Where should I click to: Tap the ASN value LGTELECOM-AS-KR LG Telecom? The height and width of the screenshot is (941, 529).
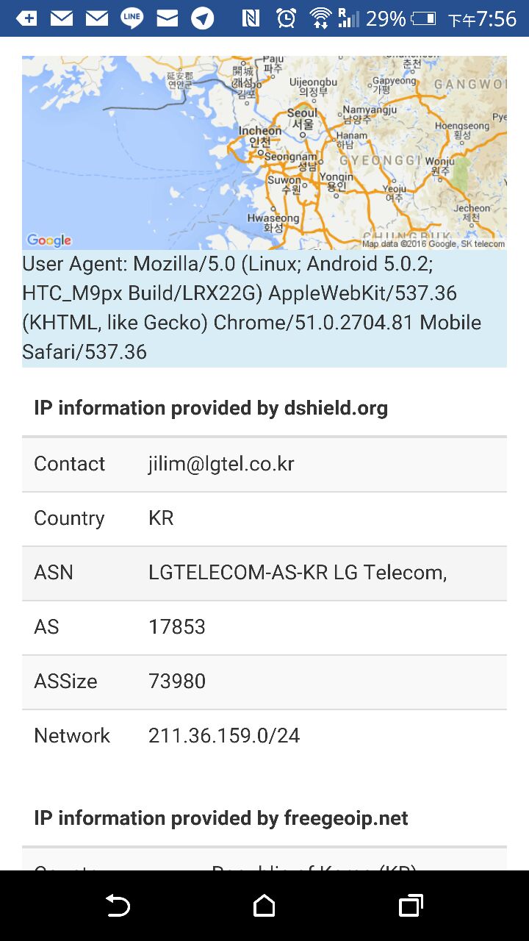tap(298, 573)
